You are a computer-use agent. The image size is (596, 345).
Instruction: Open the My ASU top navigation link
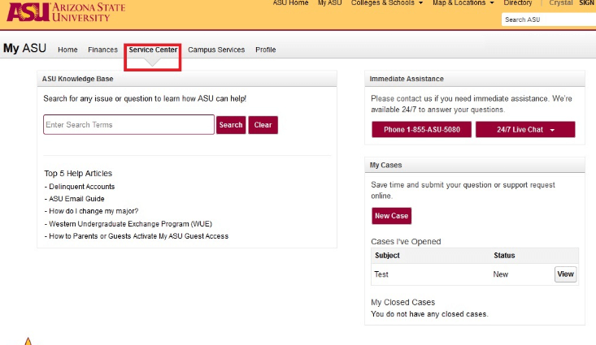(x=329, y=3)
